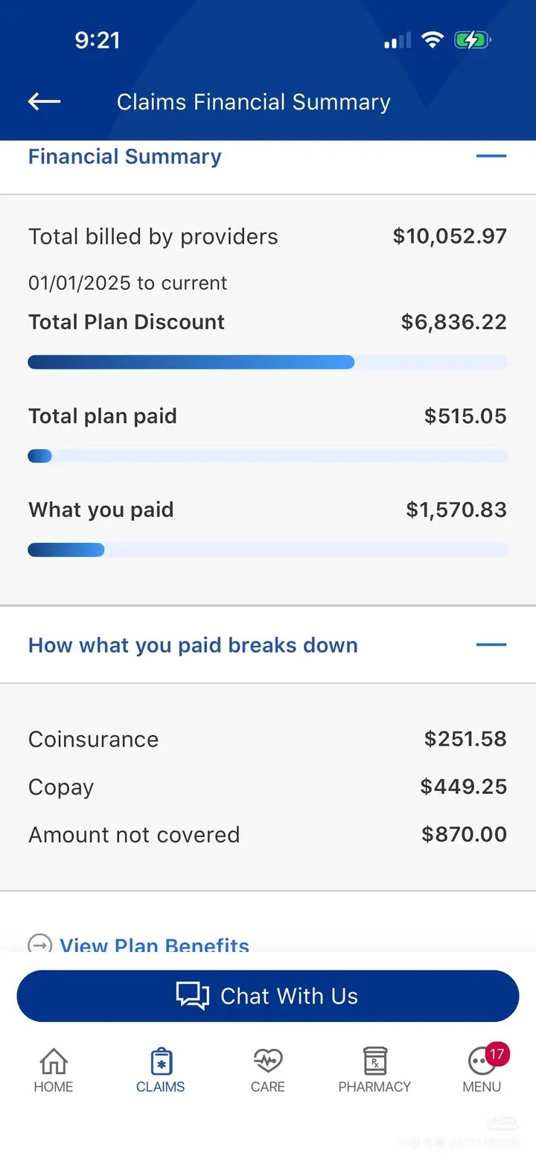
Task: Click the Total plan paid progress bar
Action: (267, 456)
